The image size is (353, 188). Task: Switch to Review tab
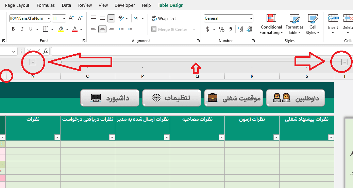coord(85,5)
